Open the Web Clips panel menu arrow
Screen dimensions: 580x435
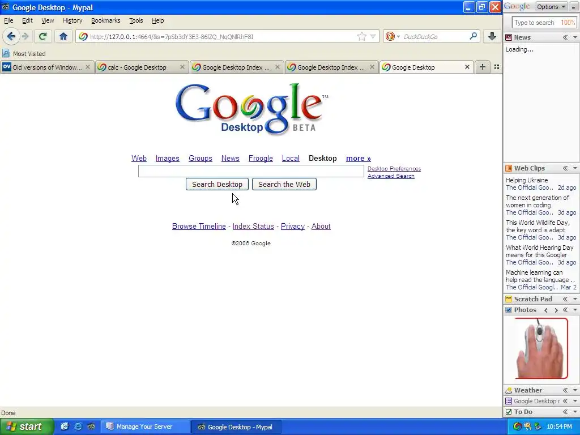[x=575, y=168]
